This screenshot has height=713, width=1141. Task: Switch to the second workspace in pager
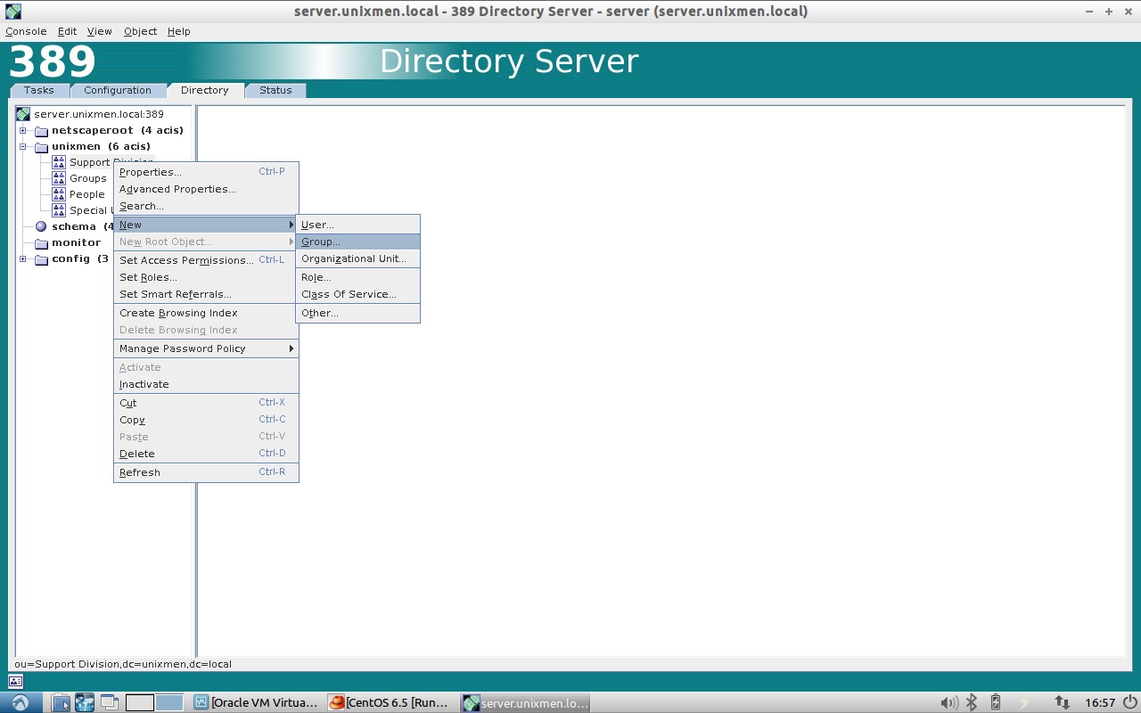tap(169, 702)
